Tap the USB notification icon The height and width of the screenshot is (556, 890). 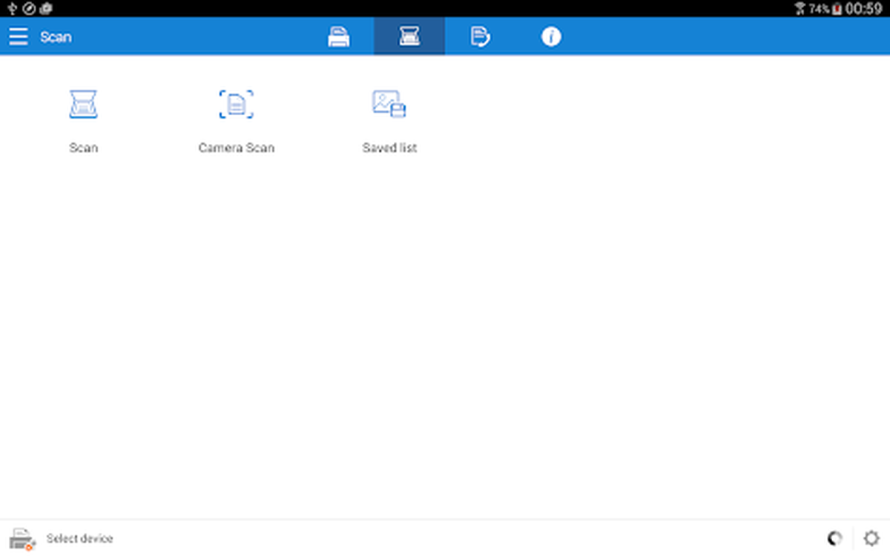(x=11, y=9)
